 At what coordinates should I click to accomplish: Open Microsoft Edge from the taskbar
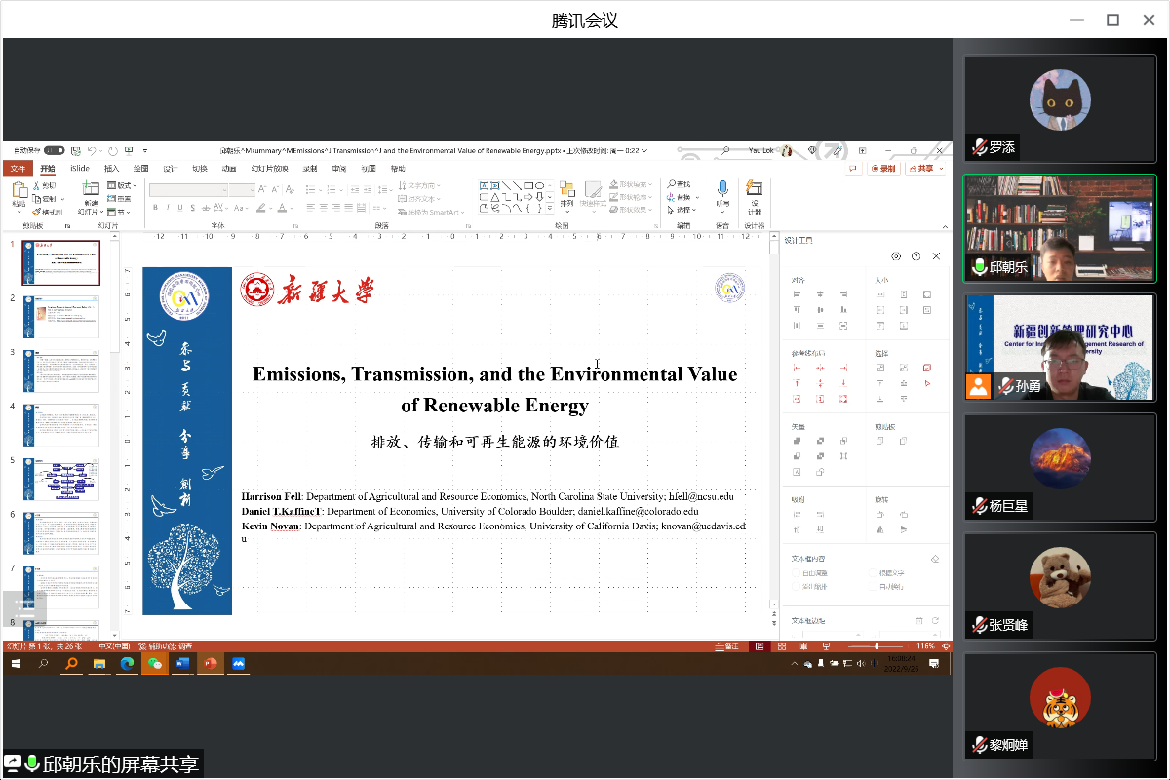tap(126, 664)
